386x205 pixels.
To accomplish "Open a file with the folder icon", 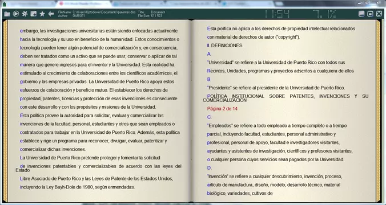I will [7, 14].
